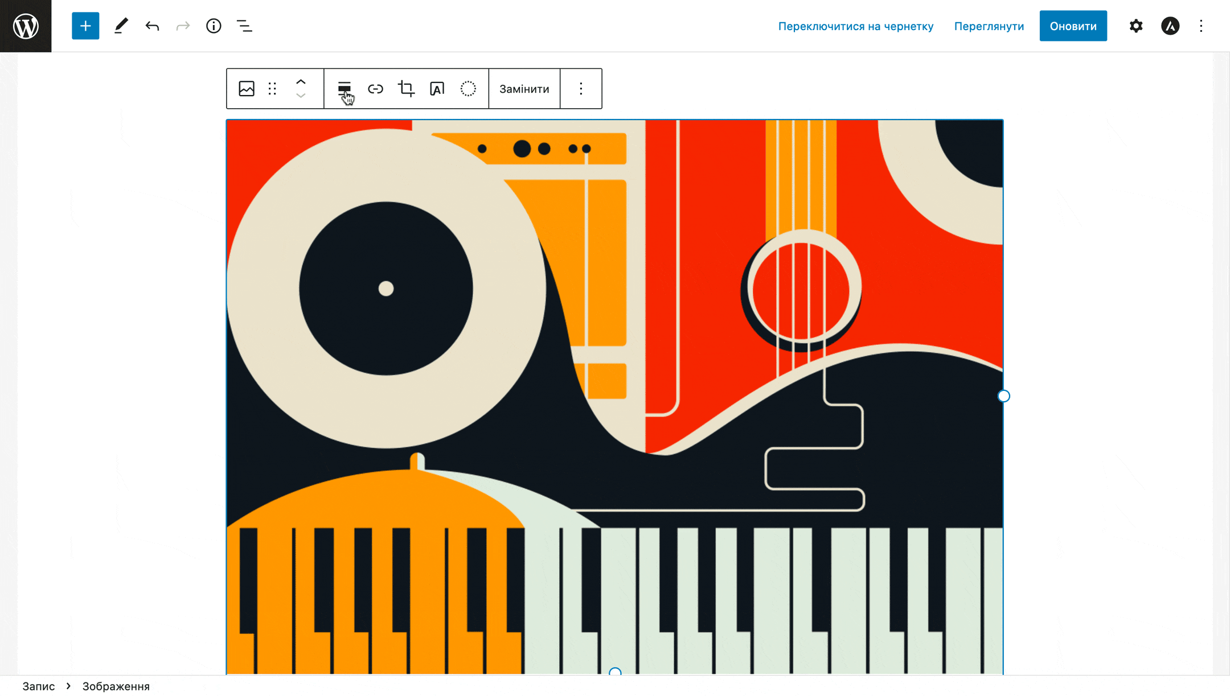Click the blue add block button
The image size is (1230, 696).
85,26
